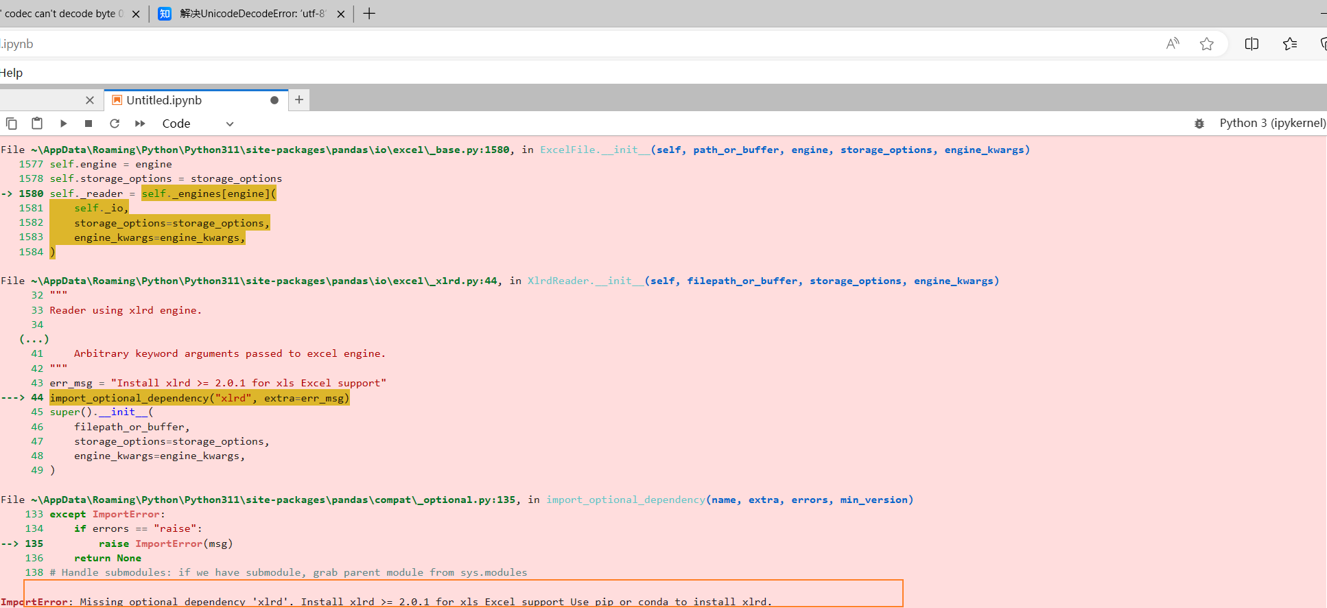
Task: Click 'Reader using xlrd engine.' docstring line
Action: coord(126,310)
